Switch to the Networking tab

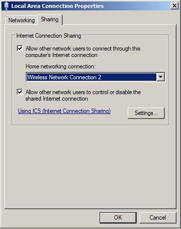(x=21, y=20)
